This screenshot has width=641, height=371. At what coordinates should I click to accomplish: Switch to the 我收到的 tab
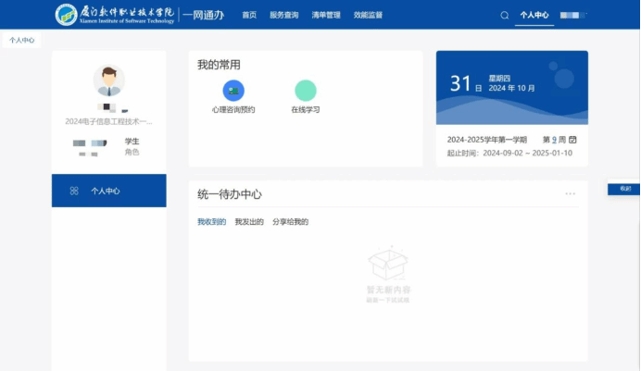pyautogui.click(x=211, y=222)
